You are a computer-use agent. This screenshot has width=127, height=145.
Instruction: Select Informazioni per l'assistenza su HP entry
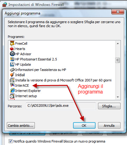[x=38, y=70]
